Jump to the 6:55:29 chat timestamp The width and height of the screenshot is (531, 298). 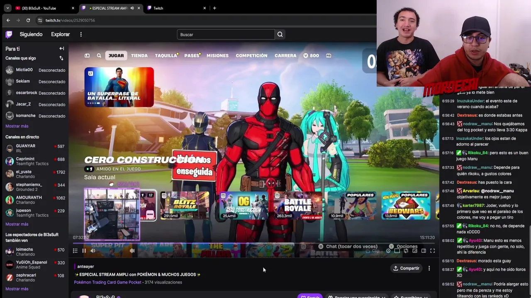[x=448, y=101]
